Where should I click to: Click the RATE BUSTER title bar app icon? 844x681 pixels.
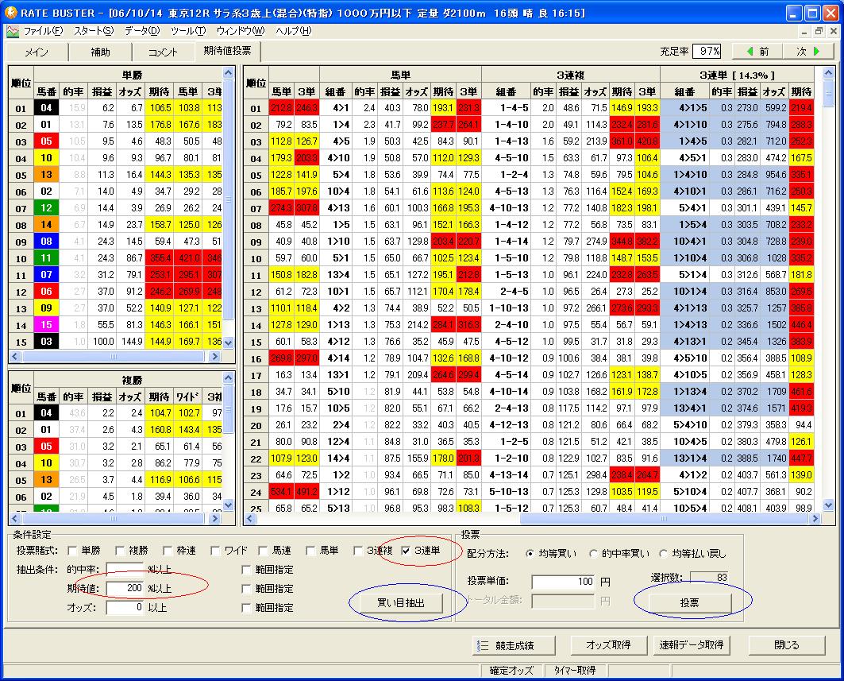pos(11,13)
